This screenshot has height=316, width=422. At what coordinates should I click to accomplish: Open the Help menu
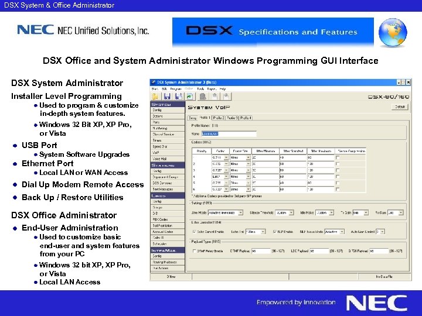223,89
